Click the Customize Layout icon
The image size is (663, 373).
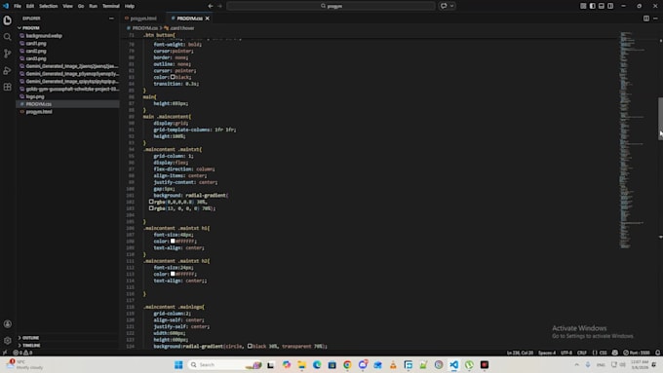(583, 6)
